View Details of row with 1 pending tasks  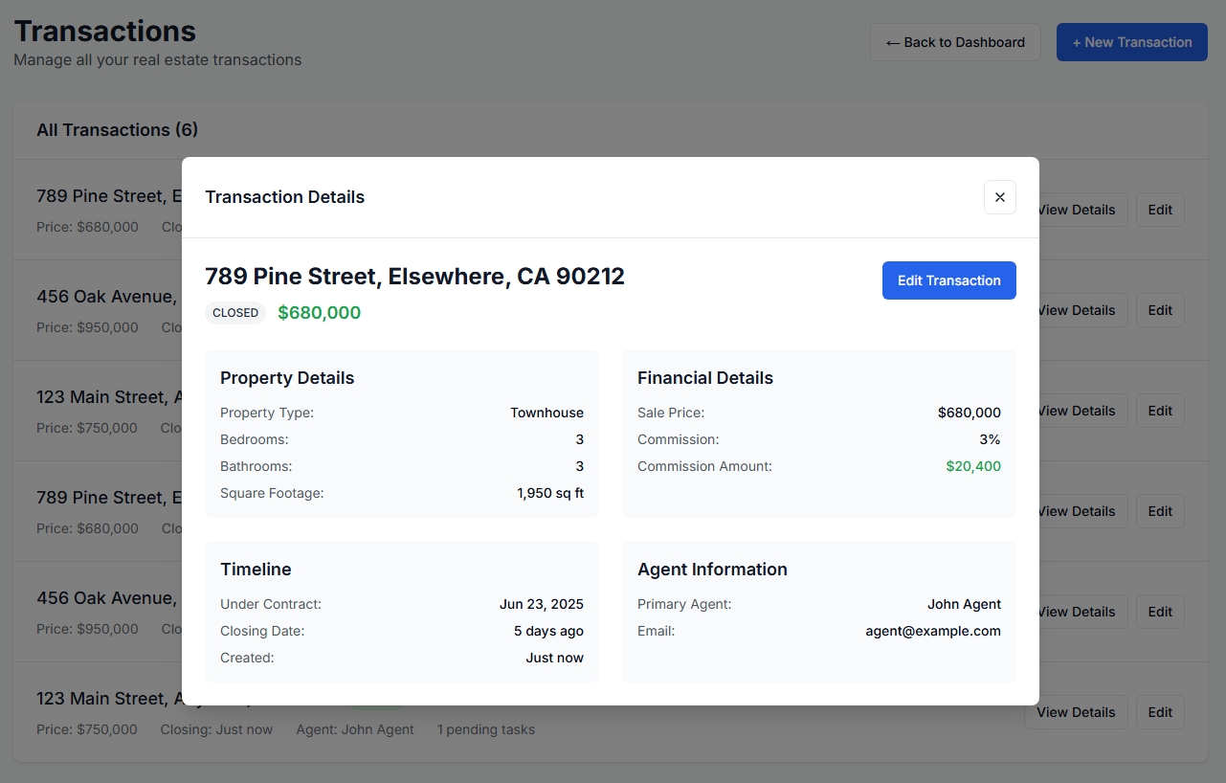coord(1076,712)
